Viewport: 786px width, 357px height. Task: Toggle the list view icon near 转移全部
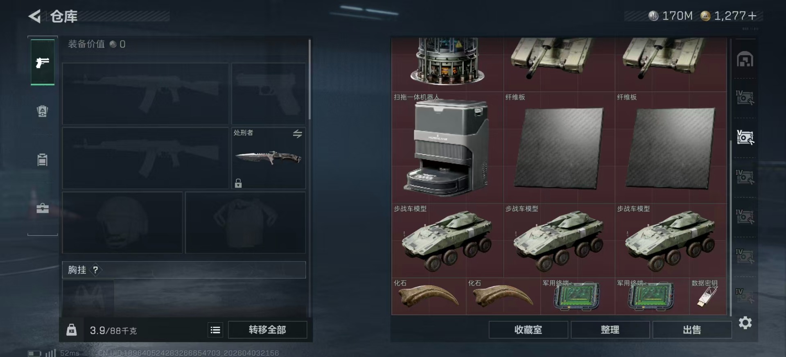click(x=215, y=330)
